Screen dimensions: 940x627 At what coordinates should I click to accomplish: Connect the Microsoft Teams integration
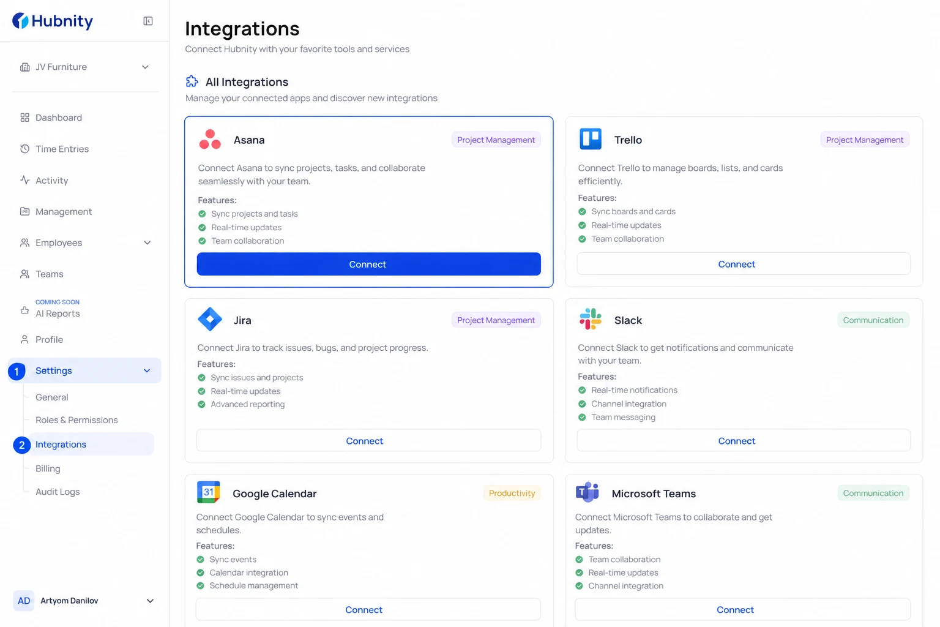[x=742, y=609]
